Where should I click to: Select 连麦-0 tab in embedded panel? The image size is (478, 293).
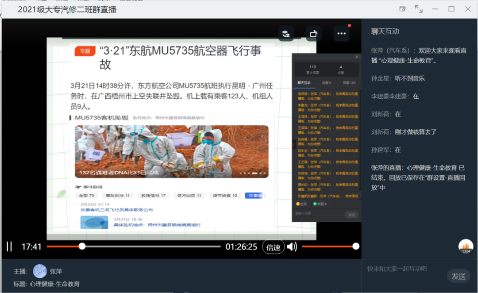pyautogui.click(x=327, y=83)
